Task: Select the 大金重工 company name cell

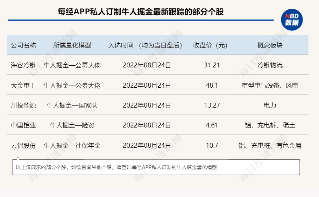Action: point(23,85)
